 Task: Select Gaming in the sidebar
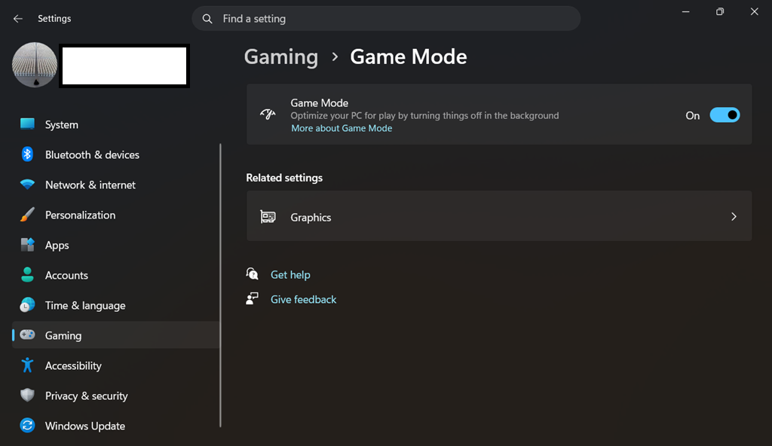(116, 335)
